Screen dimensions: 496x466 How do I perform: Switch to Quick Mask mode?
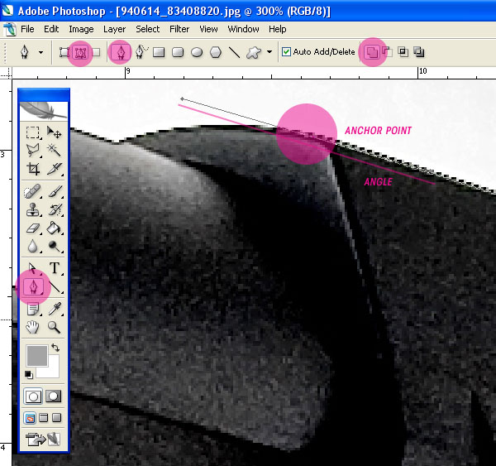coord(53,396)
